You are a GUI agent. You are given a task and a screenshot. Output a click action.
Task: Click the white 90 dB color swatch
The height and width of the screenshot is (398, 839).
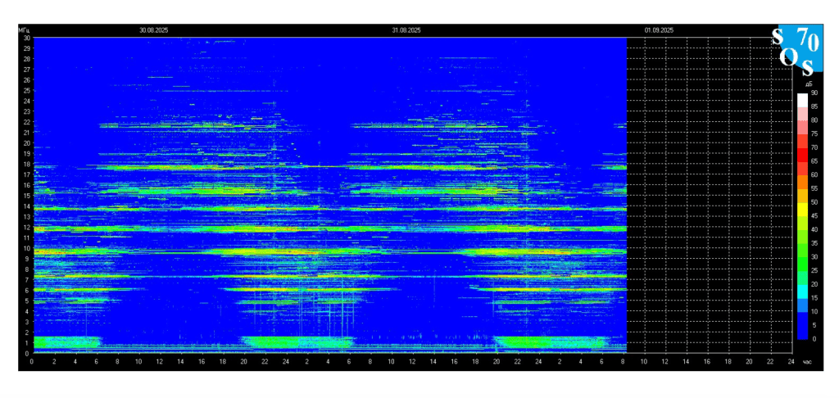point(801,101)
